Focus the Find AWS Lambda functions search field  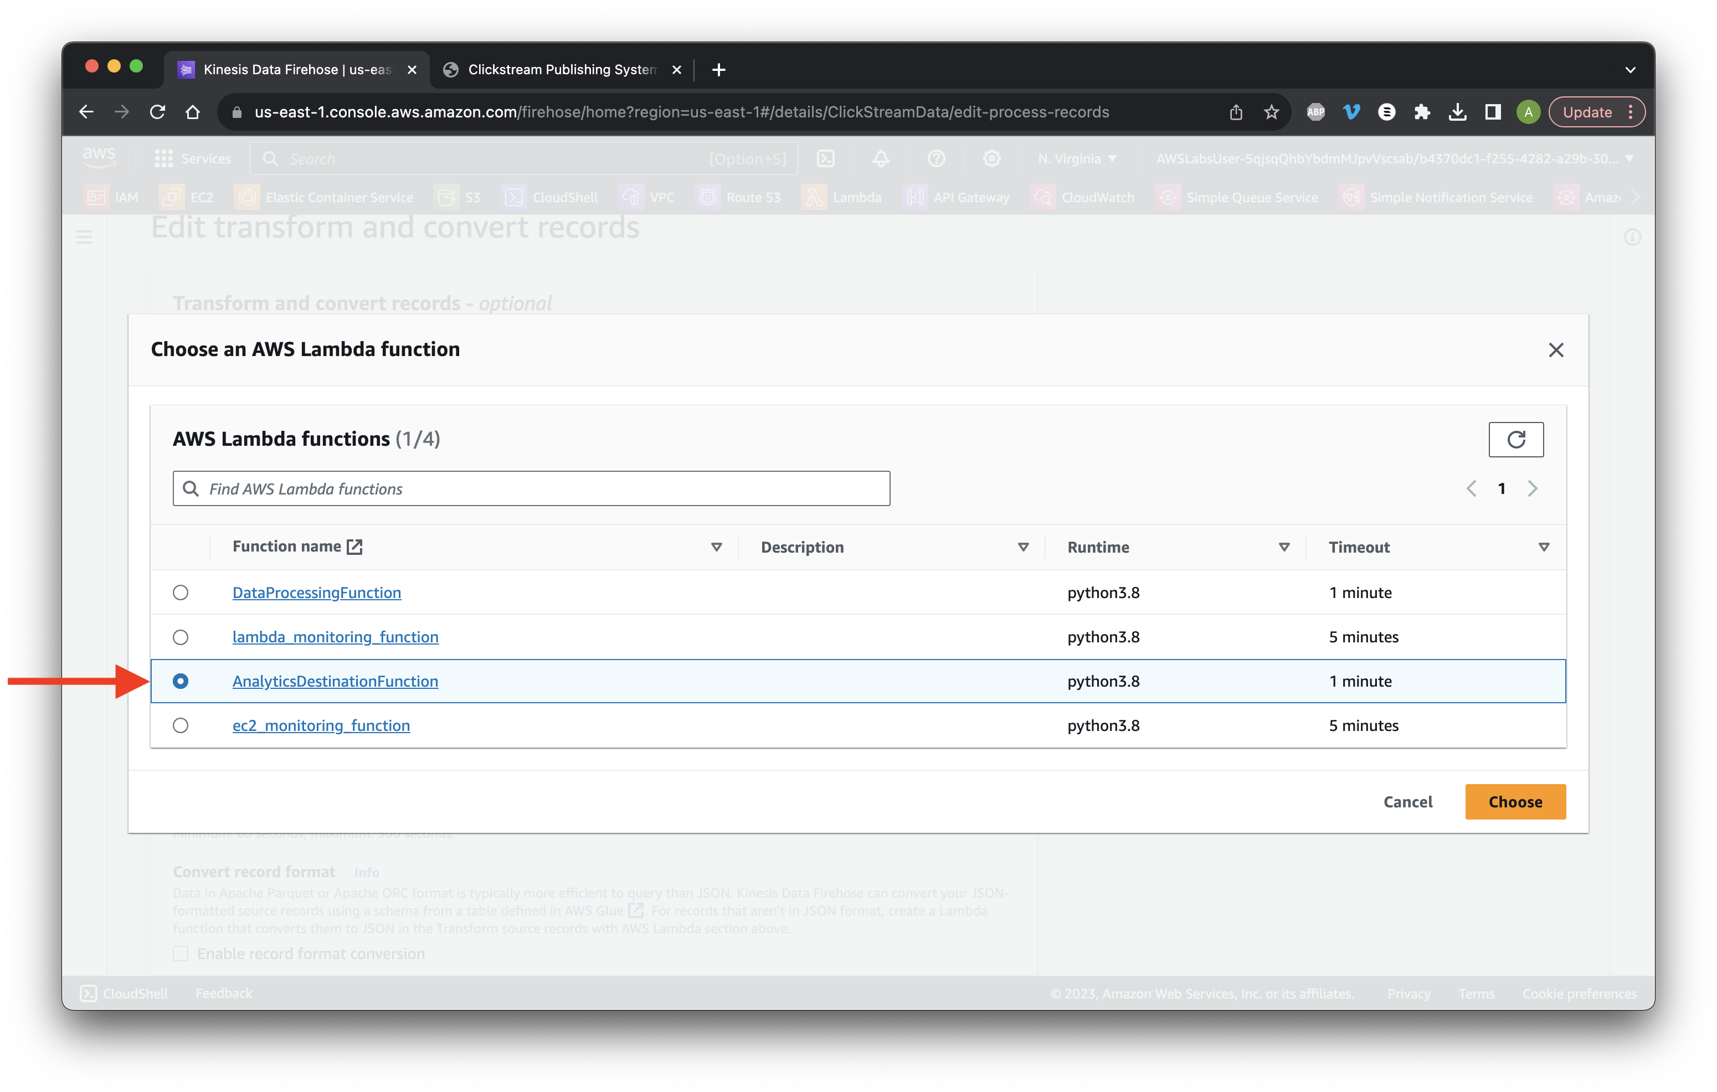(531, 488)
